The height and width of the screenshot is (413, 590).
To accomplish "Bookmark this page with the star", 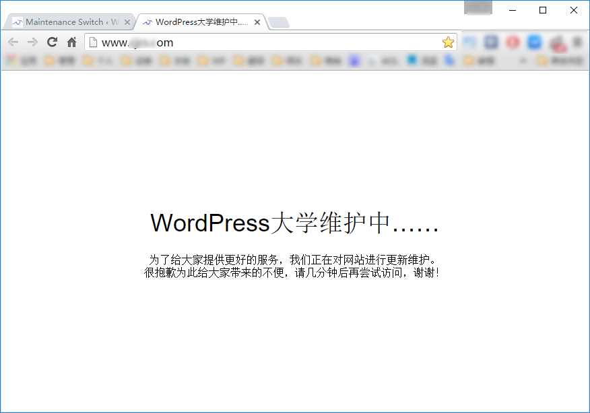I will (x=448, y=42).
